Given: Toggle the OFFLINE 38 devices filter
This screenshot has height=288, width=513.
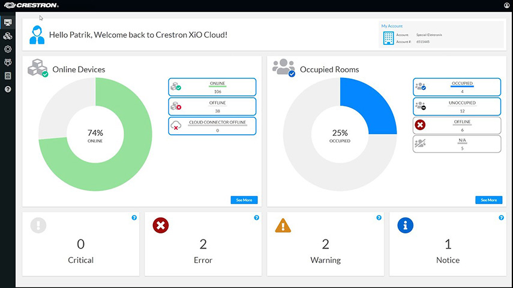Looking at the screenshot, I should (x=212, y=107).
